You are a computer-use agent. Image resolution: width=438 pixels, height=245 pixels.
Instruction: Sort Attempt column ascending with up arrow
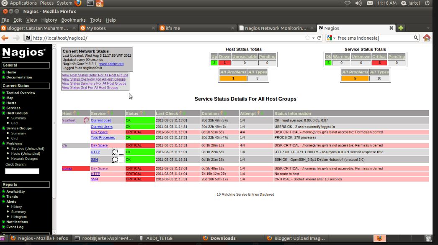[259, 113]
